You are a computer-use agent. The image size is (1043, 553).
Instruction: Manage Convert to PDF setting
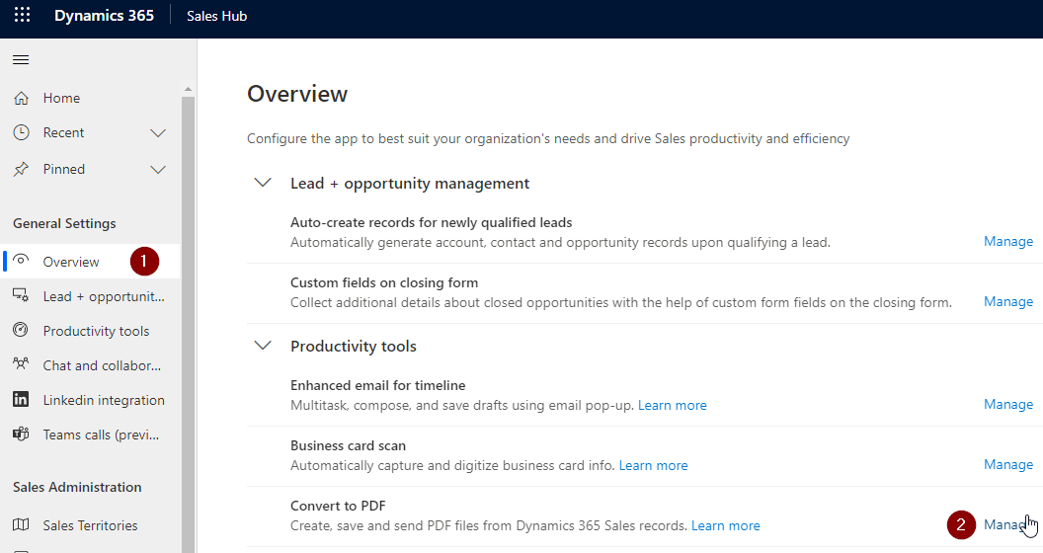(x=1005, y=524)
